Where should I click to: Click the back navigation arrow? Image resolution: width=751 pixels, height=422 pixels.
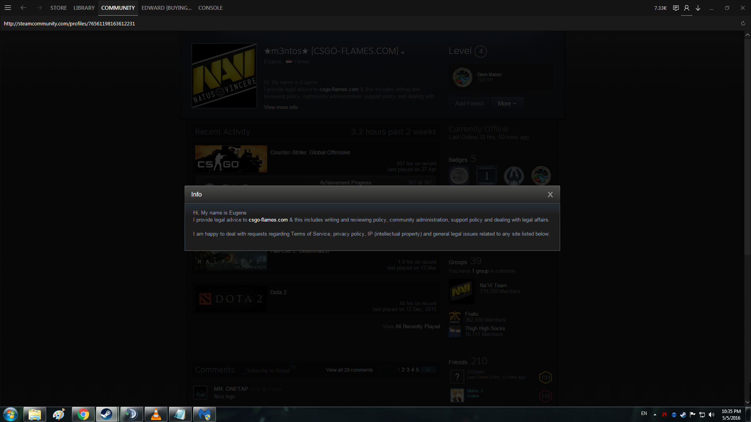click(x=23, y=8)
